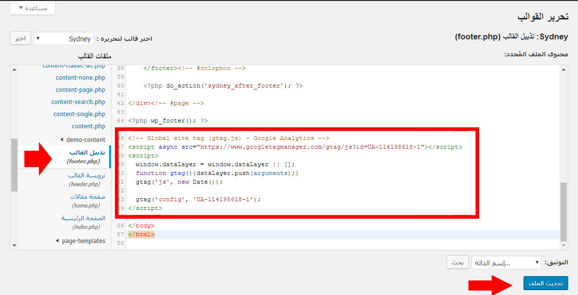Viewport: 578px width, 295px height.
Task: Select content-search.php in the file list
Action: (x=78, y=102)
